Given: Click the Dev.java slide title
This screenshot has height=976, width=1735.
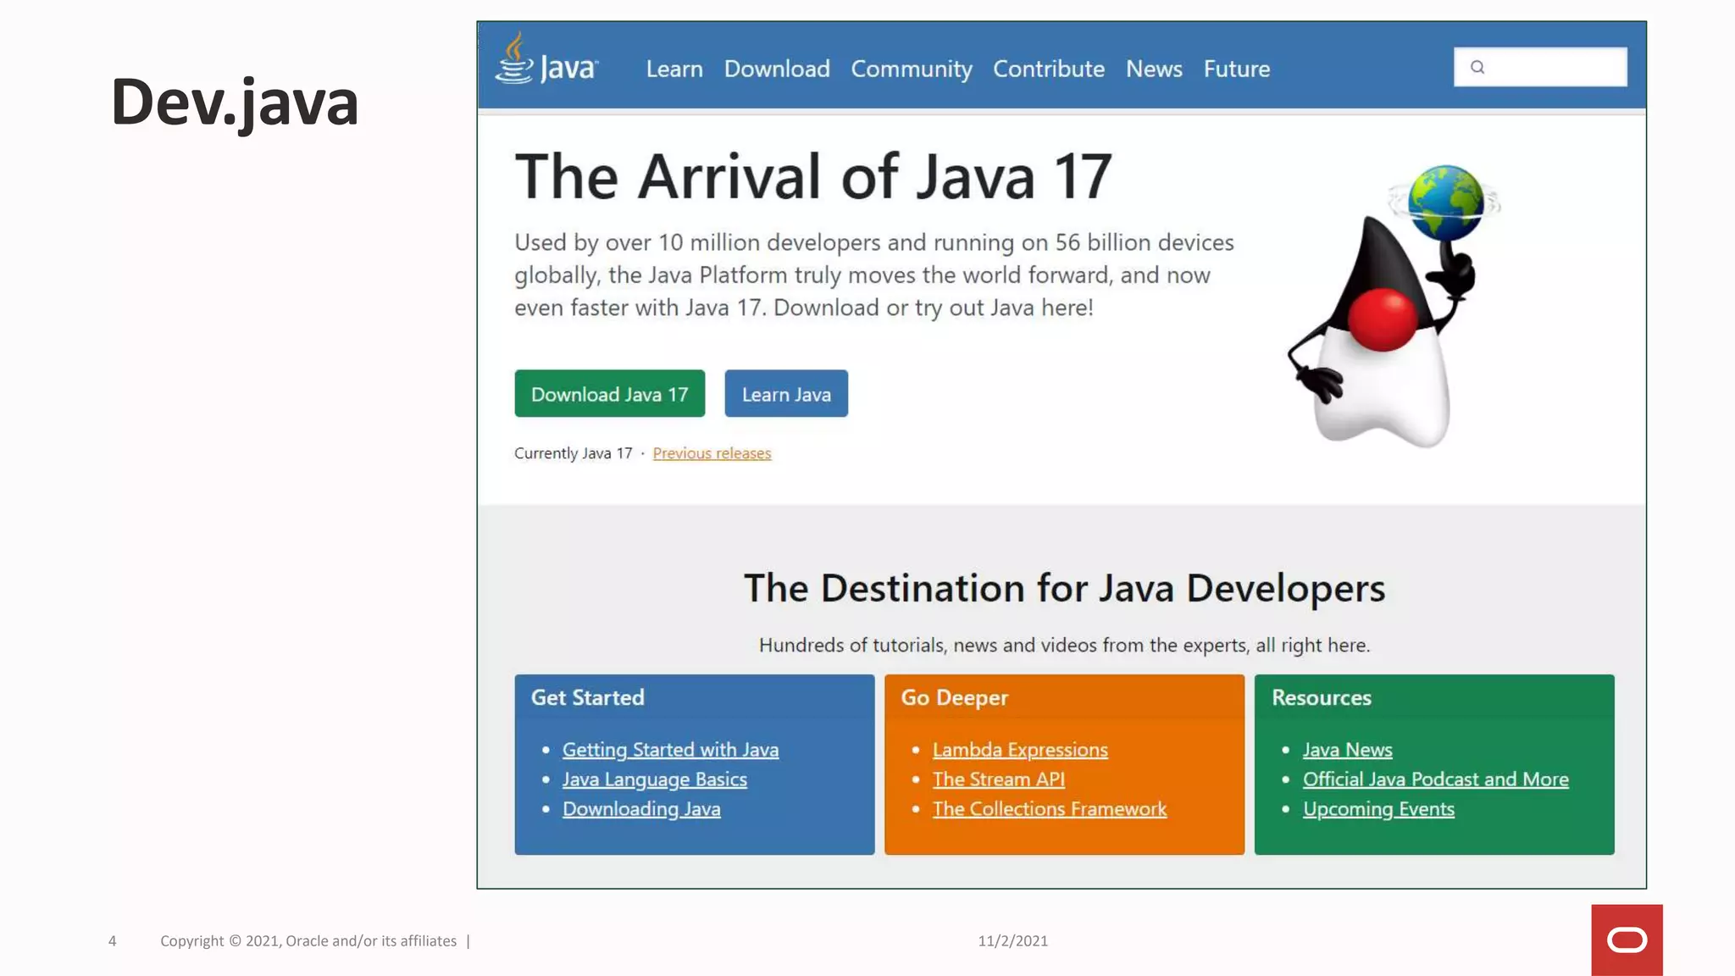Looking at the screenshot, I should [235, 103].
